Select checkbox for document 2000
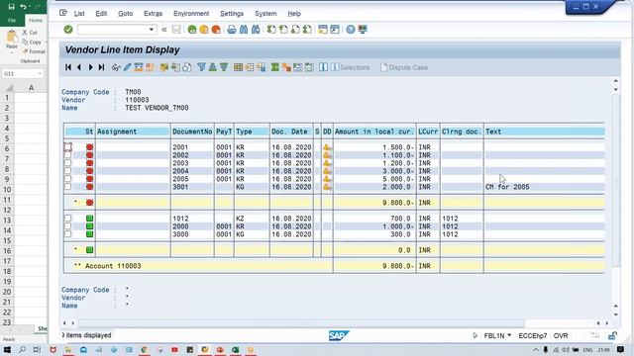This screenshot has width=634, height=356. [x=68, y=226]
